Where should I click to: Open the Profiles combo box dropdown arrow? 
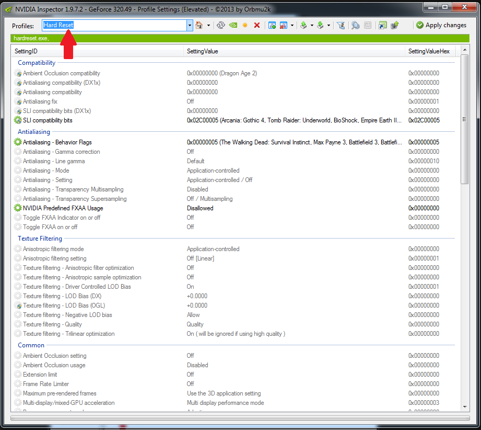point(190,26)
